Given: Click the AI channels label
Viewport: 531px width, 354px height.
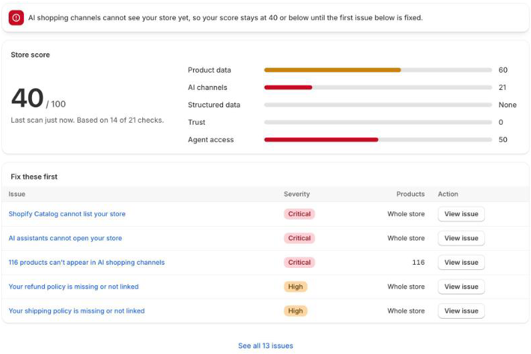Looking at the screenshot, I should (208, 87).
